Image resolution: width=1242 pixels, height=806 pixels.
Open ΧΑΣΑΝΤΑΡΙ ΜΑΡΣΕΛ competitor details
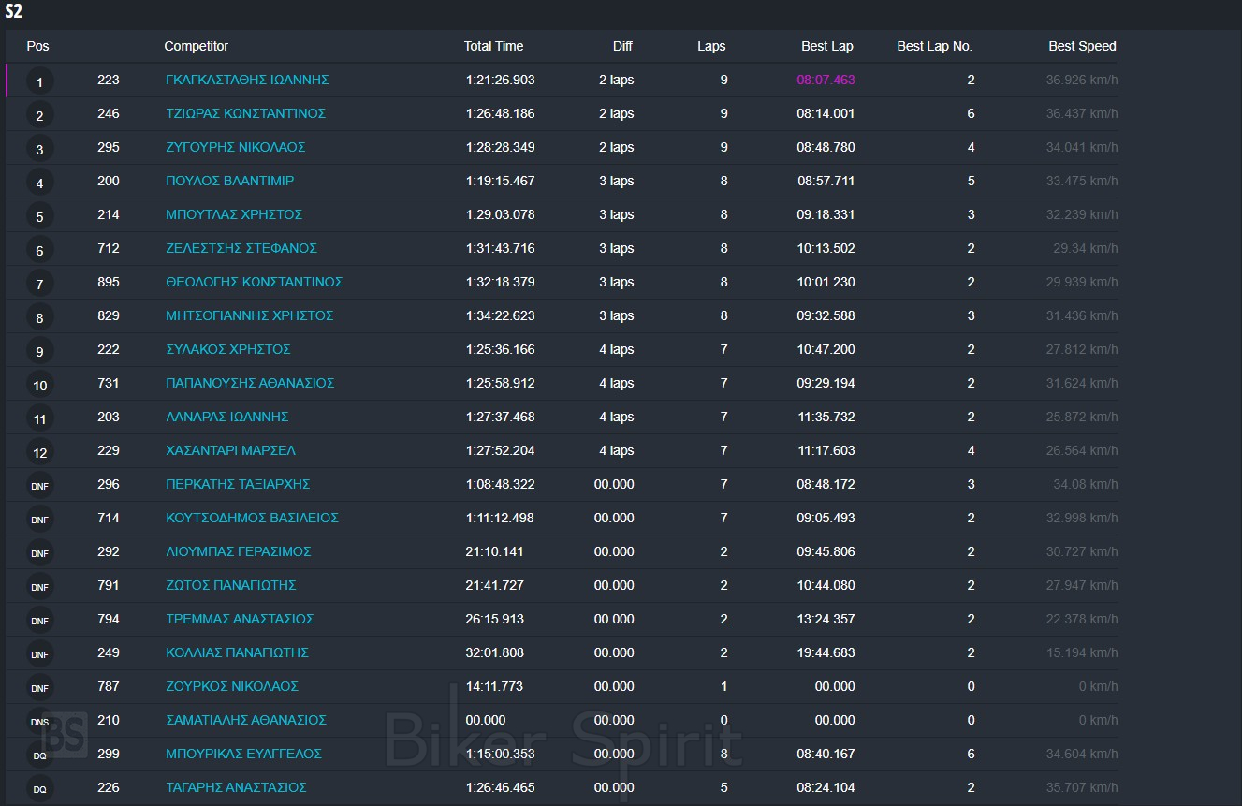pos(230,450)
